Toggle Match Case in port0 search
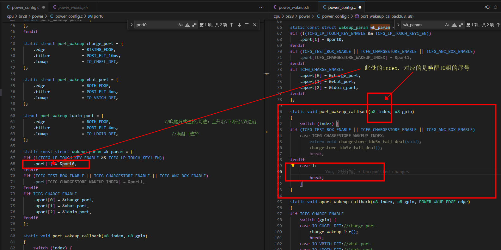This screenshot has width=501, height=250. click(x=180, y=25)
